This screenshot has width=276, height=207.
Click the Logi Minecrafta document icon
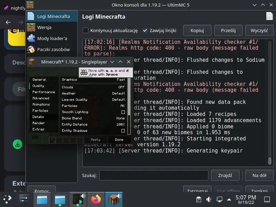coord(31,16)
